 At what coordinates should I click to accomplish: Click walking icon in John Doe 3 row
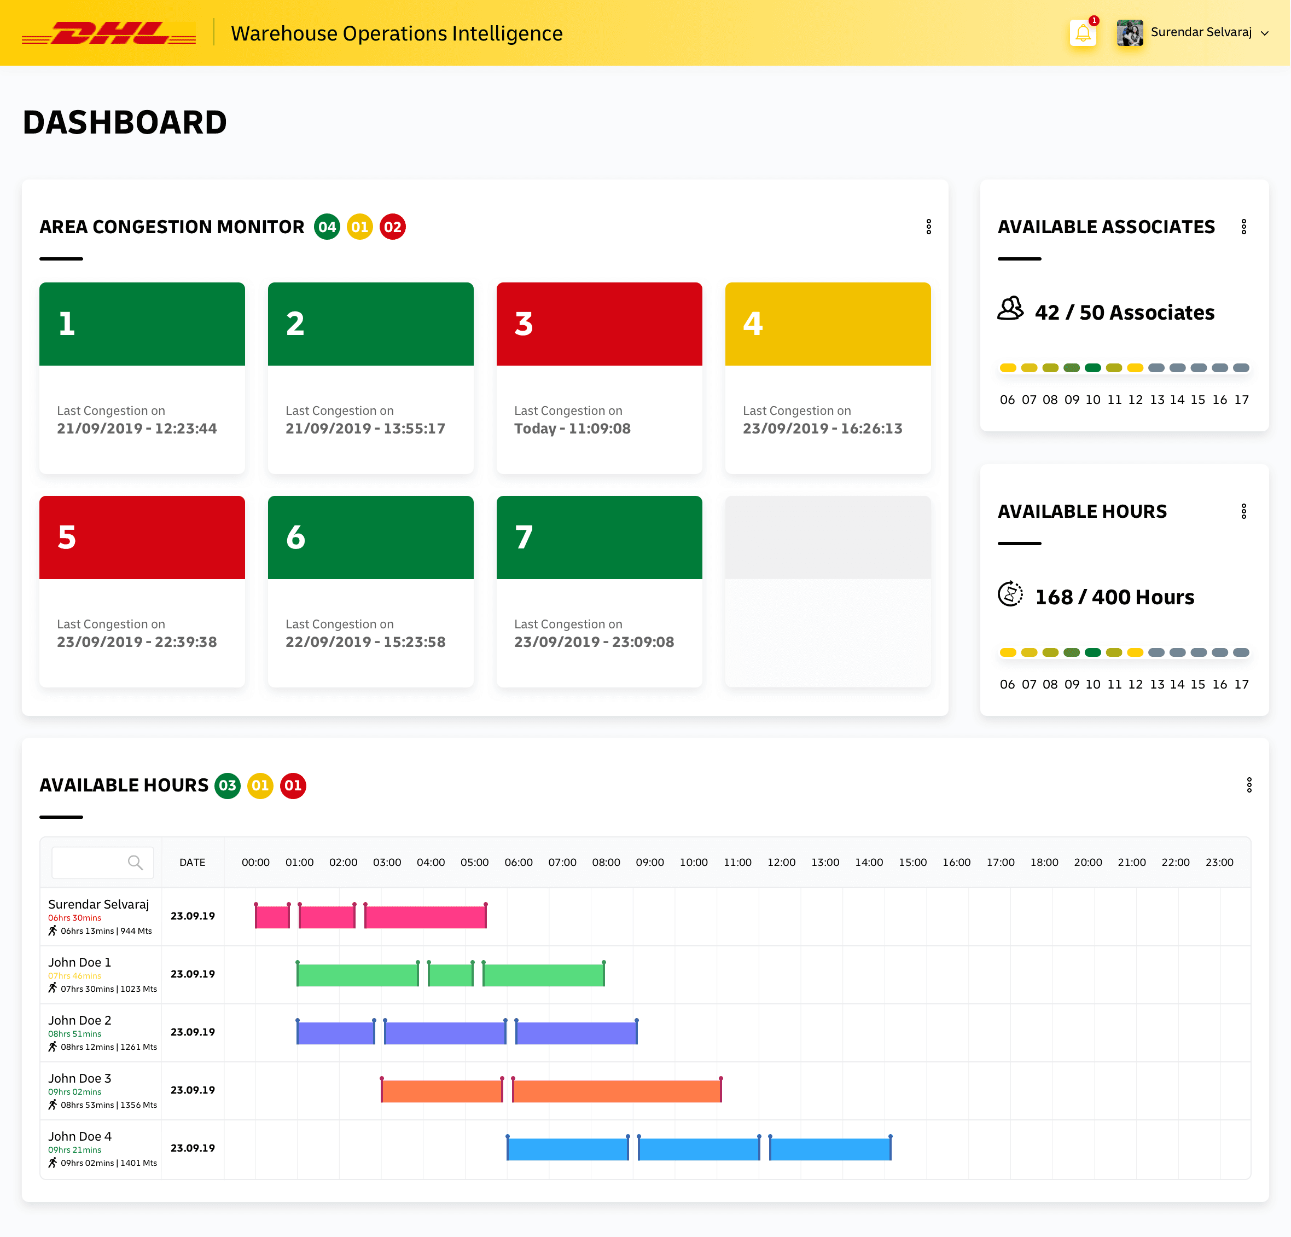pos(53,1105)
